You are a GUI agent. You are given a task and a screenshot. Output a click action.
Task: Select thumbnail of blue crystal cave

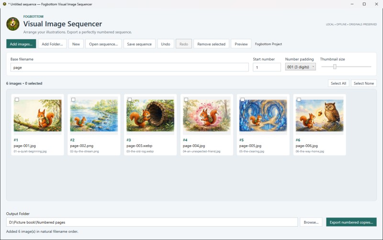263,115
